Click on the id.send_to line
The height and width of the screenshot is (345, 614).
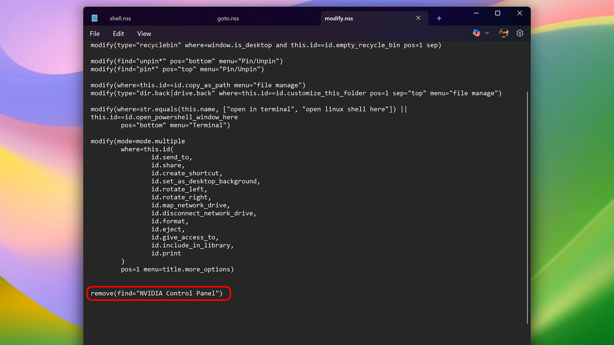pos(171,157)
